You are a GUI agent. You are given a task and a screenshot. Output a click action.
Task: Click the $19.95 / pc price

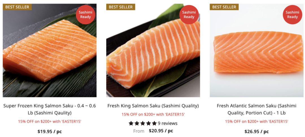coord(50,132)
